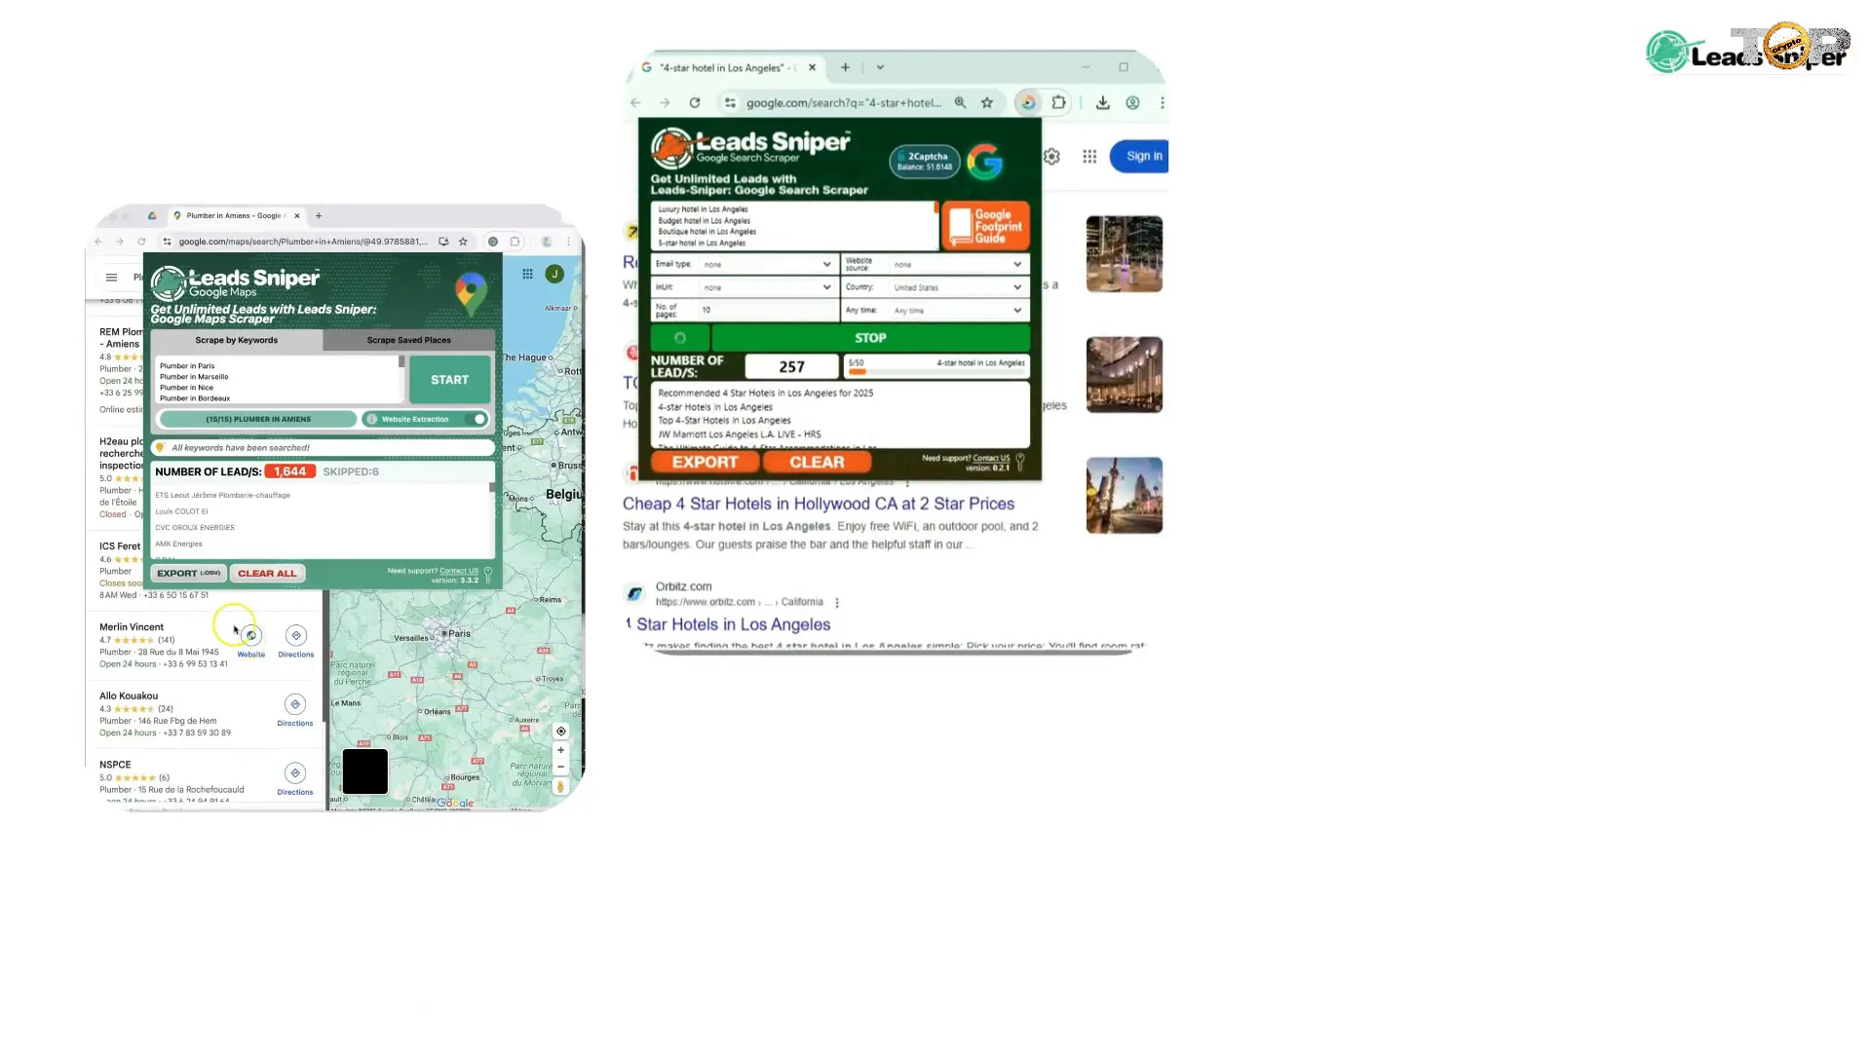
Task: Click the key icon in Search Scraper footer
Action: (x=1020, y=462)
